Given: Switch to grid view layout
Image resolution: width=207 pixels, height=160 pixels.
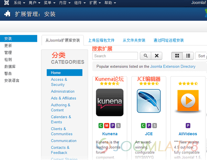Looking at the screenshot, I should [177, 56].
